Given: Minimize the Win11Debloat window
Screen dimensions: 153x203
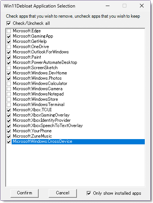Looking at the screenshot, I should click(108, 6).
